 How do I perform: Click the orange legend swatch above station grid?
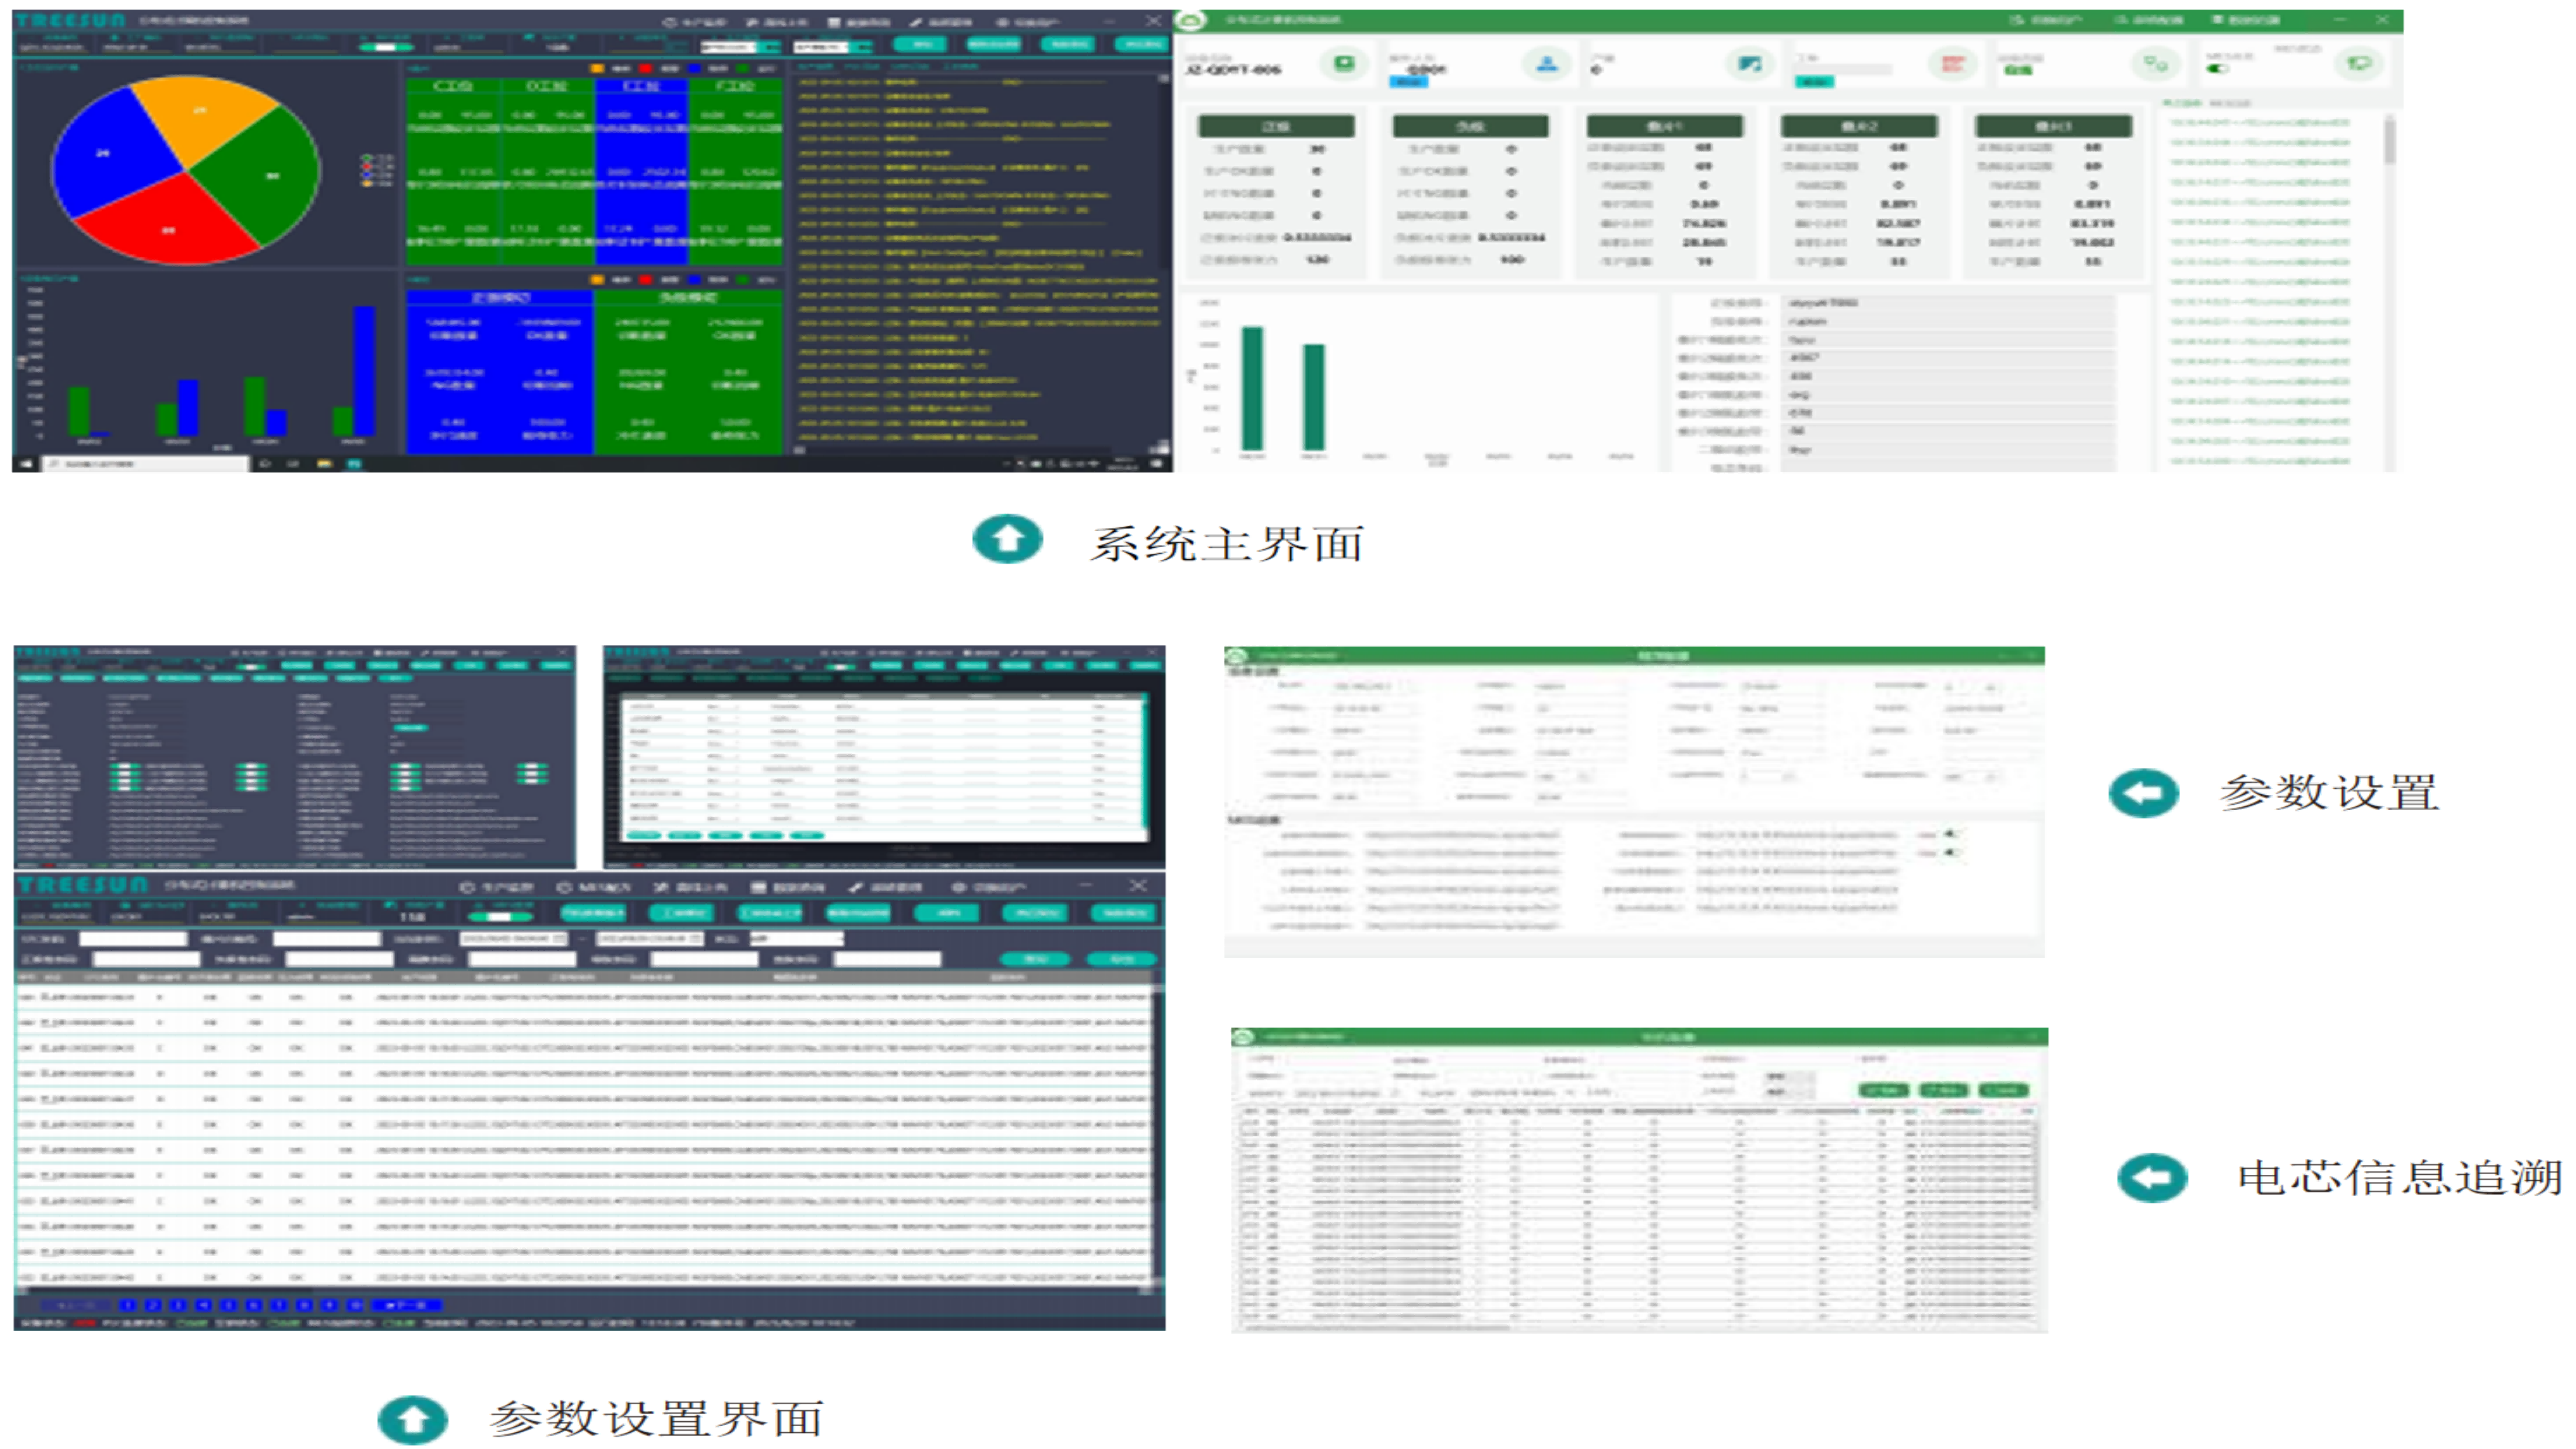pos(597,69)
